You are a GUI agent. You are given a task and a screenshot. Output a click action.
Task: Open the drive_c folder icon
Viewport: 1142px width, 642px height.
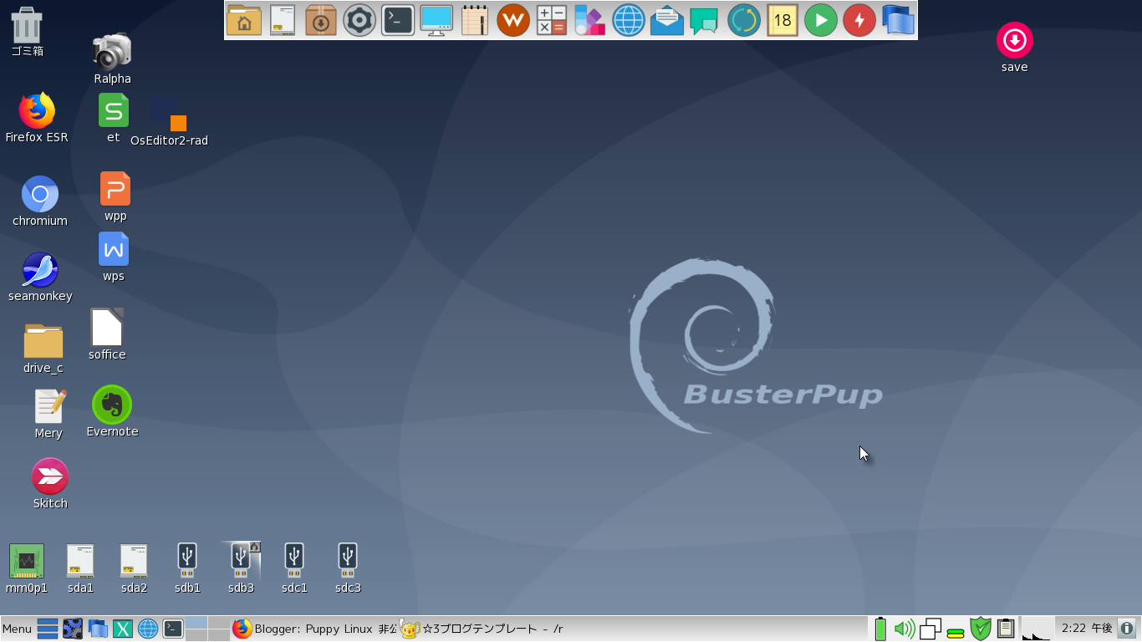43,340
